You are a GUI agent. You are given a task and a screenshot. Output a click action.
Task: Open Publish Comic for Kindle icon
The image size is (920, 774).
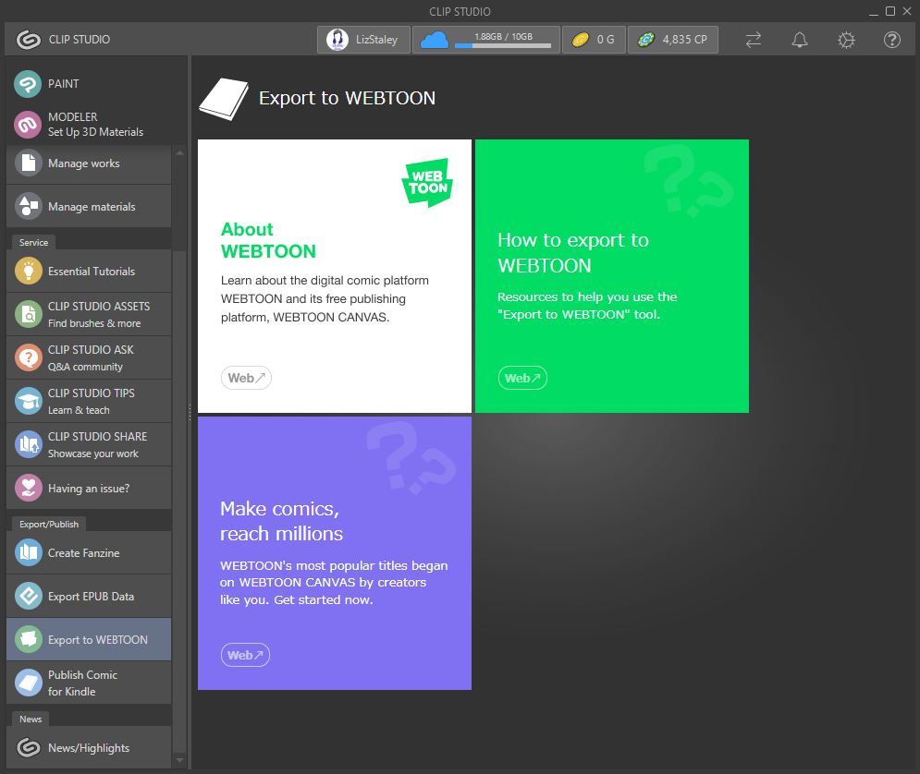click(x=28, y=683)
